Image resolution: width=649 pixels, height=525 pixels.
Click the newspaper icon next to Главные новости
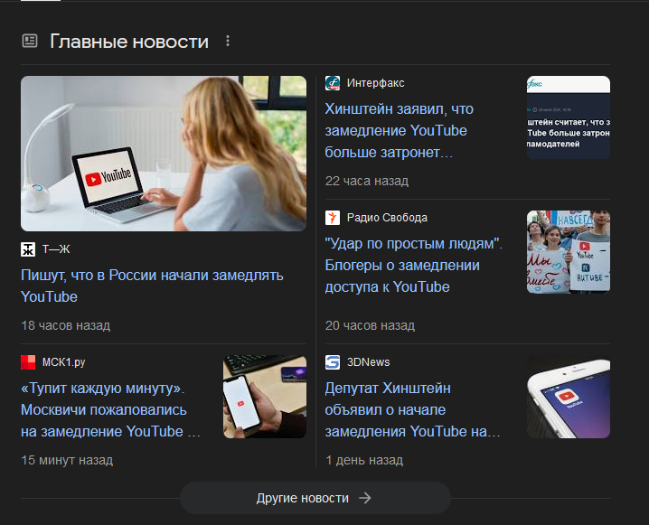(x=30, y=41)
